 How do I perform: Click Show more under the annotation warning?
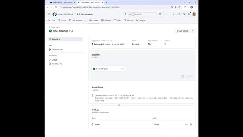coord(99,100)
